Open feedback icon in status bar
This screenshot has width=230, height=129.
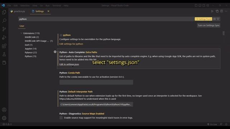coord(221,124)
